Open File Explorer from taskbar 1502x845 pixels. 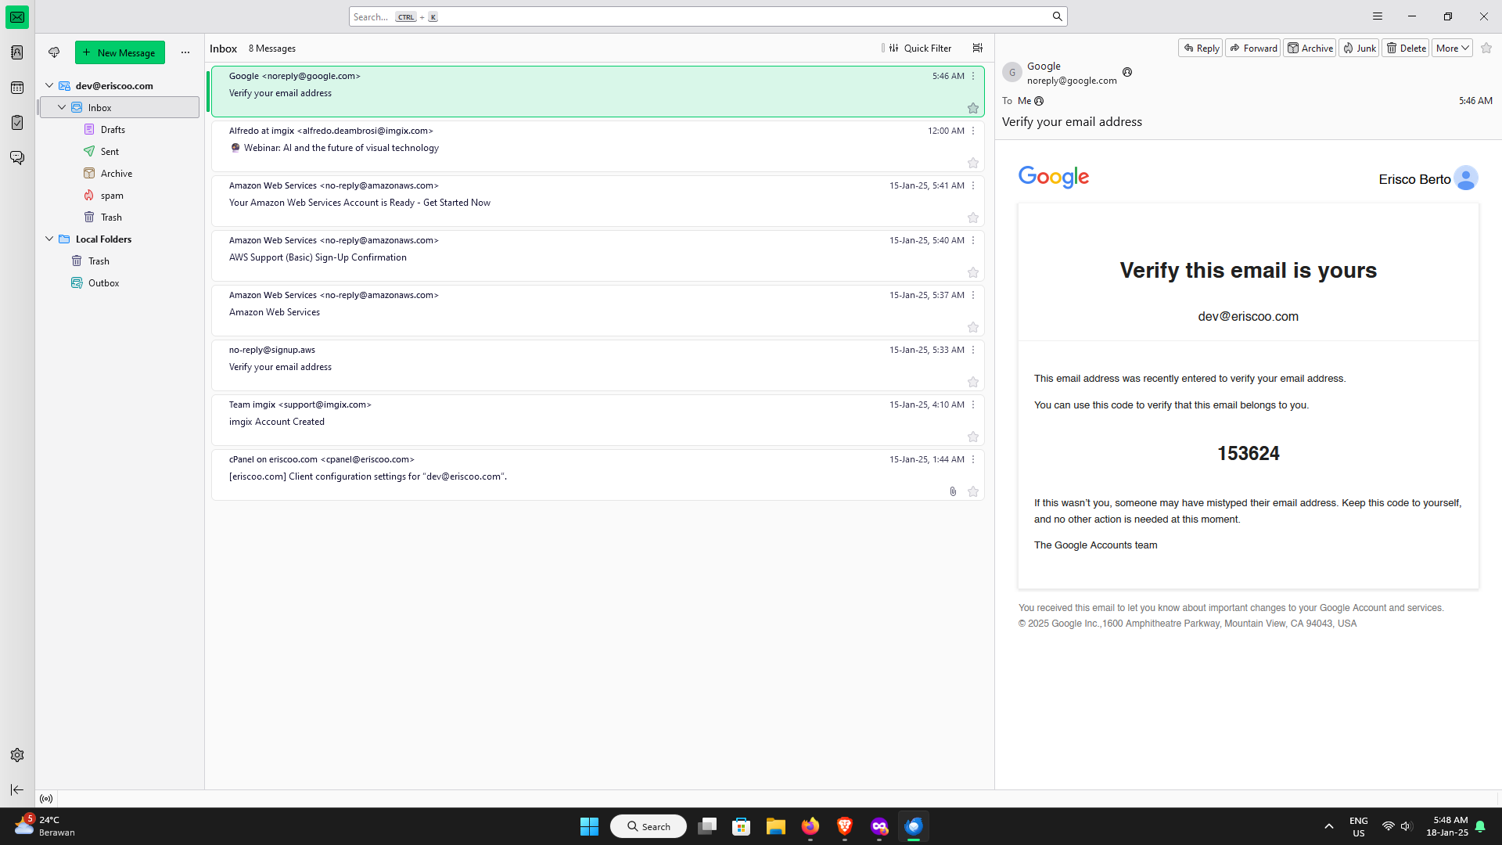(x=775, y=826)
